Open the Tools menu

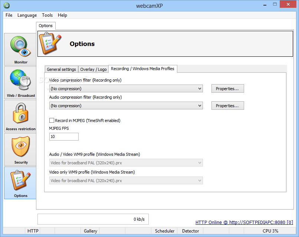coord(47,15)
